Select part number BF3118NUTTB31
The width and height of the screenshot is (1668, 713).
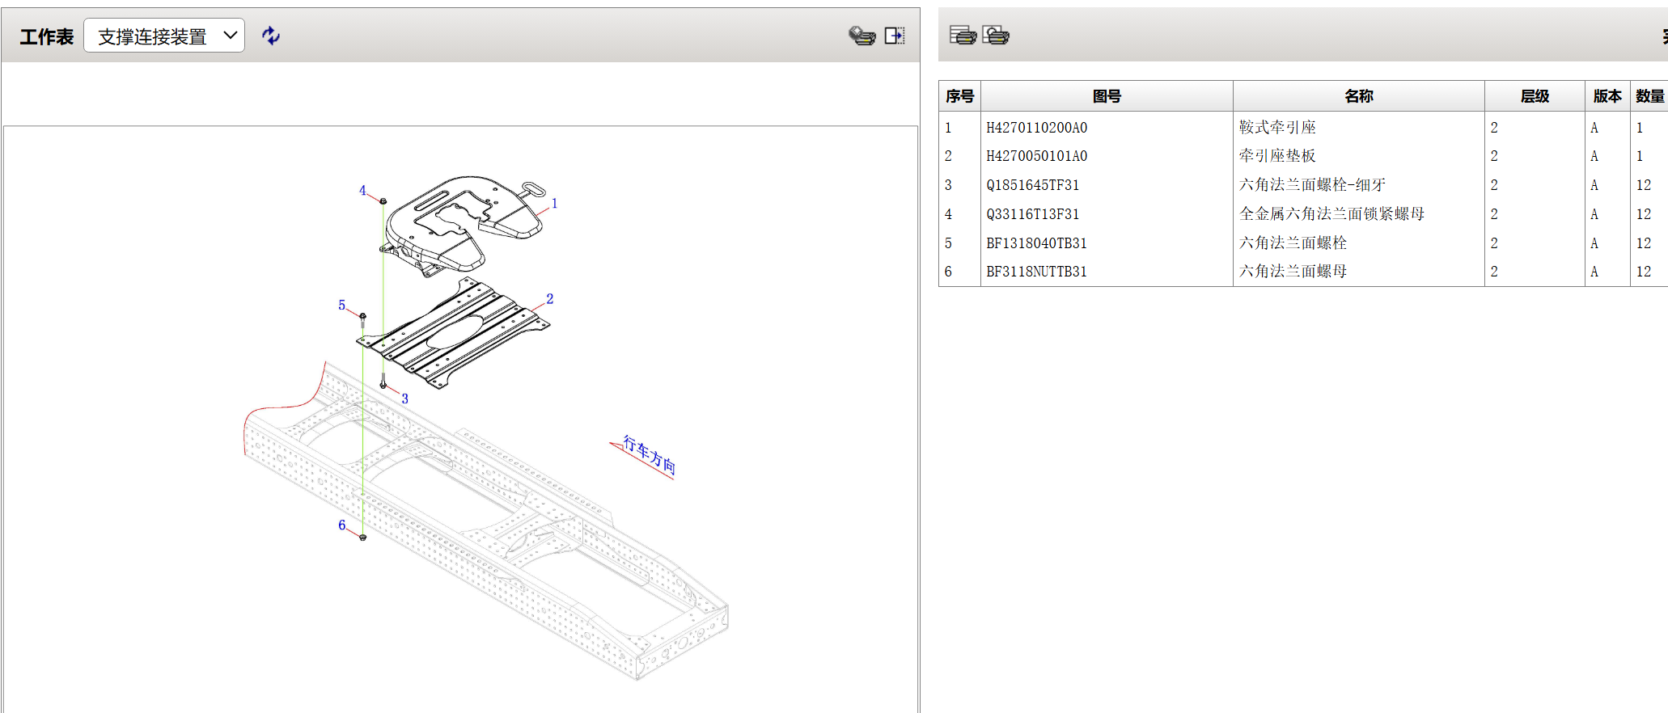tap(1036, 272)
